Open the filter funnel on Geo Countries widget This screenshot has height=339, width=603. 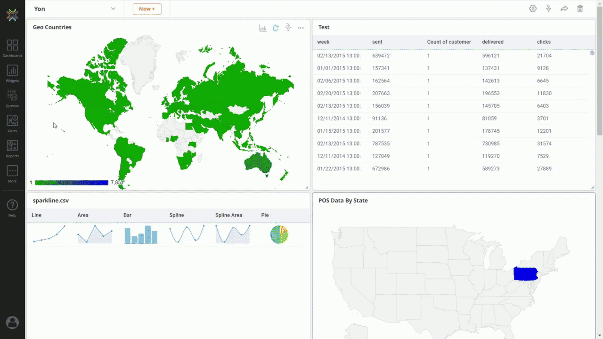click(x=288, y=28)
